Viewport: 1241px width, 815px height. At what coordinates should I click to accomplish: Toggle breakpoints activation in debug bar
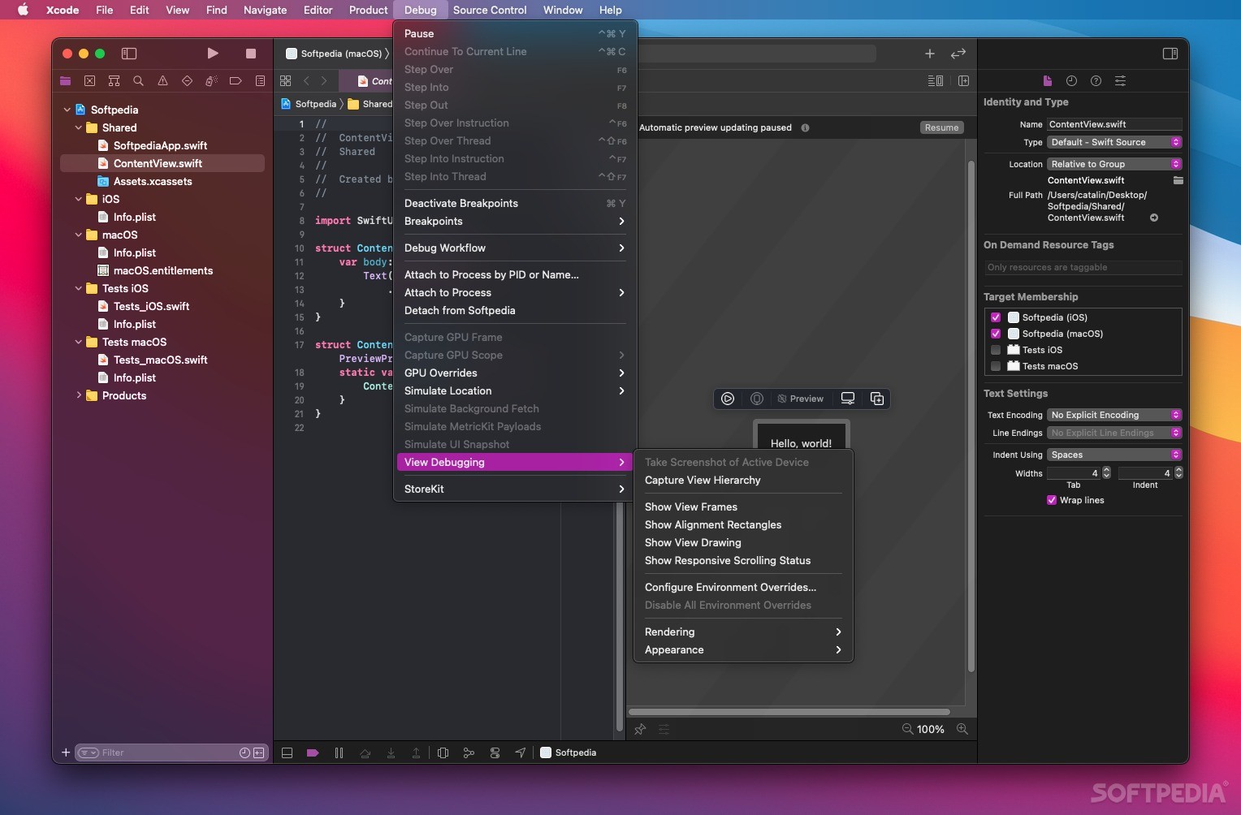click(313, 752)
